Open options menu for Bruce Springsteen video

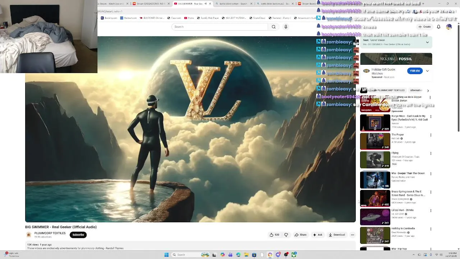tap(431, 192)
